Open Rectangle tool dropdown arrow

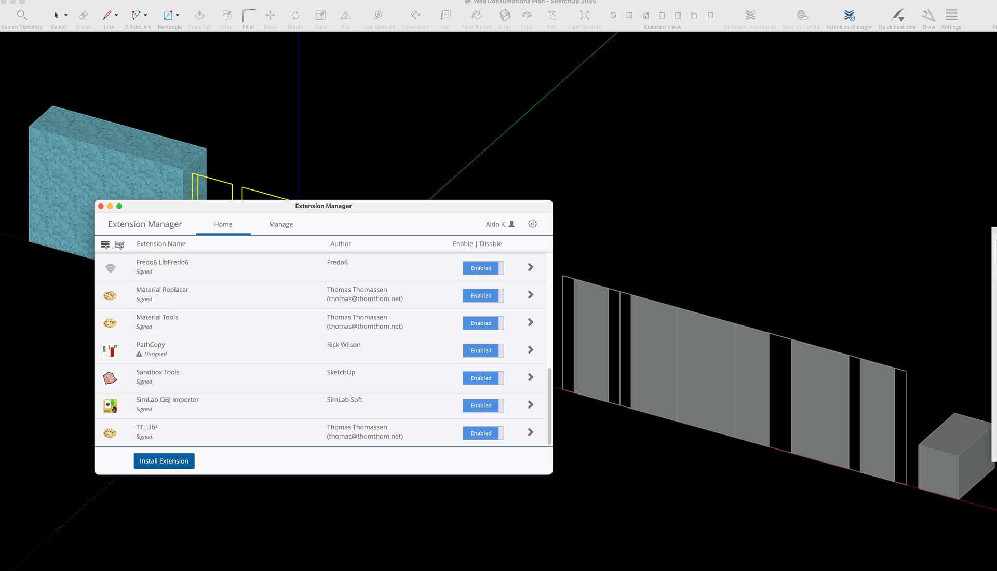point(178,16)
